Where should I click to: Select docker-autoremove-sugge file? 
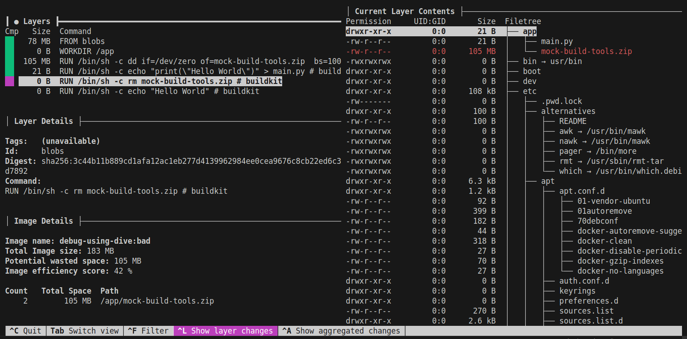629,231
